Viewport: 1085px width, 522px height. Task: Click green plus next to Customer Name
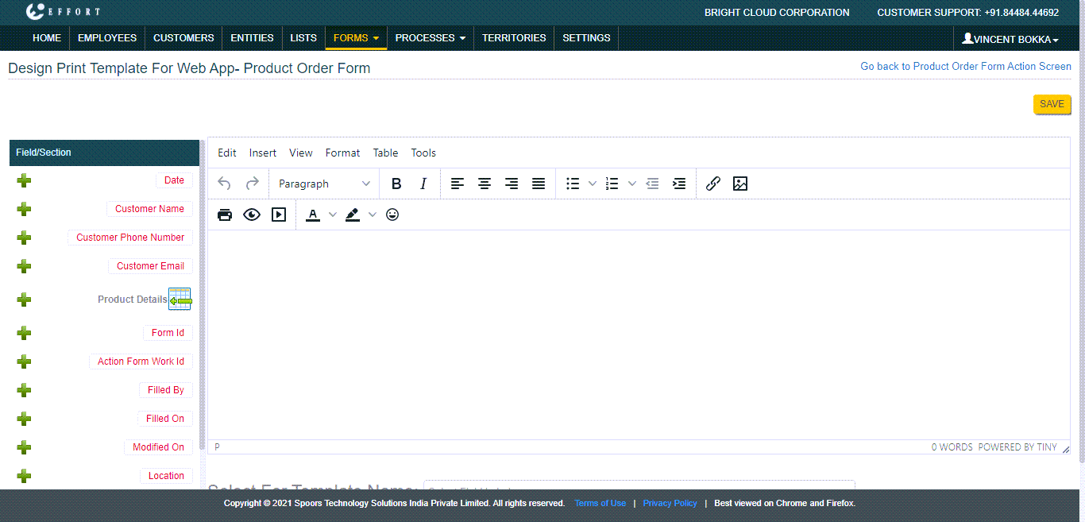[24, 209]
